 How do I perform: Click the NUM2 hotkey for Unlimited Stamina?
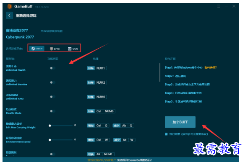(x=101, y=82)
